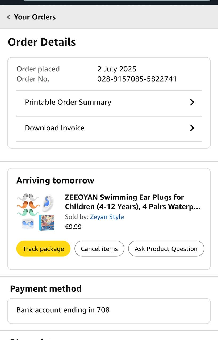Click order number 028-9157085-5822741

click(137, 79)
